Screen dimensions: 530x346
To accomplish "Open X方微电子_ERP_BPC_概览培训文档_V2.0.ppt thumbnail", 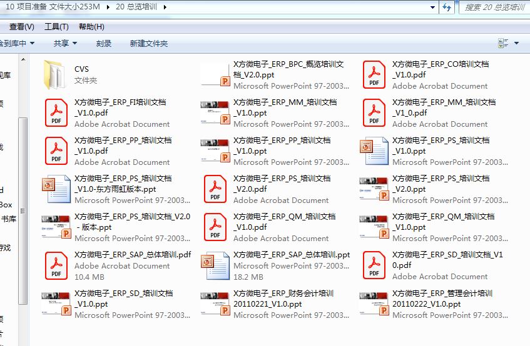I will tap(215, 74).
